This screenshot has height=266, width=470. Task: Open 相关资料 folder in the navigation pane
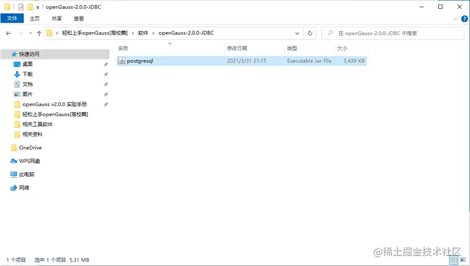(32, 134)
